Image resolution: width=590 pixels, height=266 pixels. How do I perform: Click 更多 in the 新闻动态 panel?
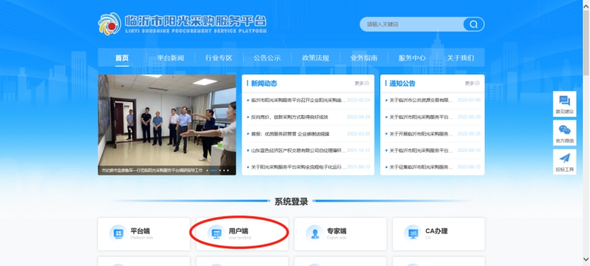pyautogui.click(x=362, y=84)
